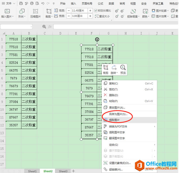Choose 设置对象格式(O) from context menu
Viewport: 179px width, 173px height.
(129, 163)
